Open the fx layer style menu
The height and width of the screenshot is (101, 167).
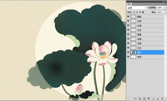point(140,99)
